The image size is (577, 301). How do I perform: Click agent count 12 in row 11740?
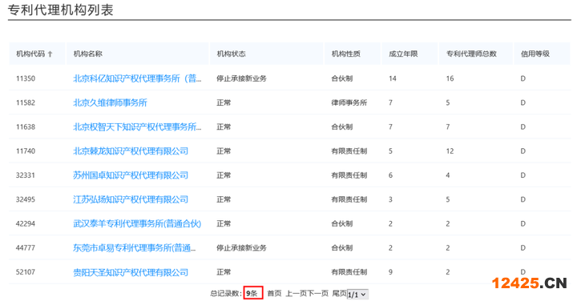tap(450, 151)
